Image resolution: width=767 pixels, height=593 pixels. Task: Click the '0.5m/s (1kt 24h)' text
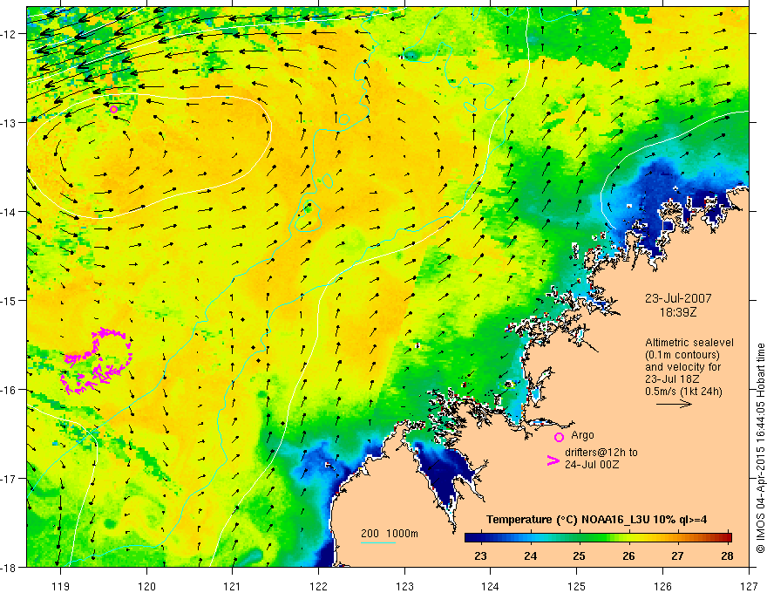[x=683, y=392]
